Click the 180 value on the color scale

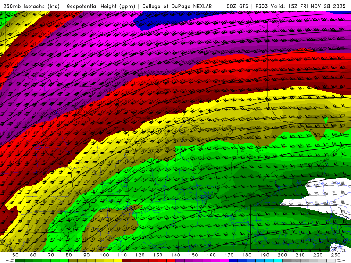247,255
